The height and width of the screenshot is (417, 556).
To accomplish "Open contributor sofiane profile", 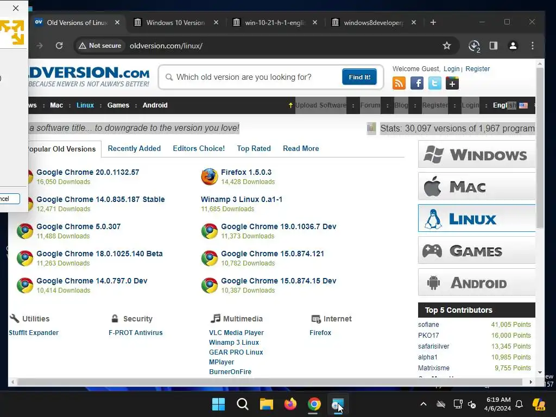I will [428, 325].
